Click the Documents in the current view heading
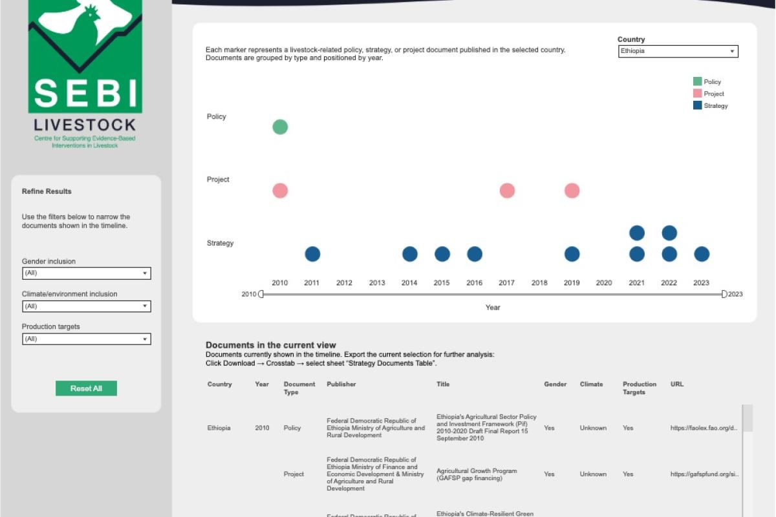Viewport: 776px width, 517px height. coord(271,345)
